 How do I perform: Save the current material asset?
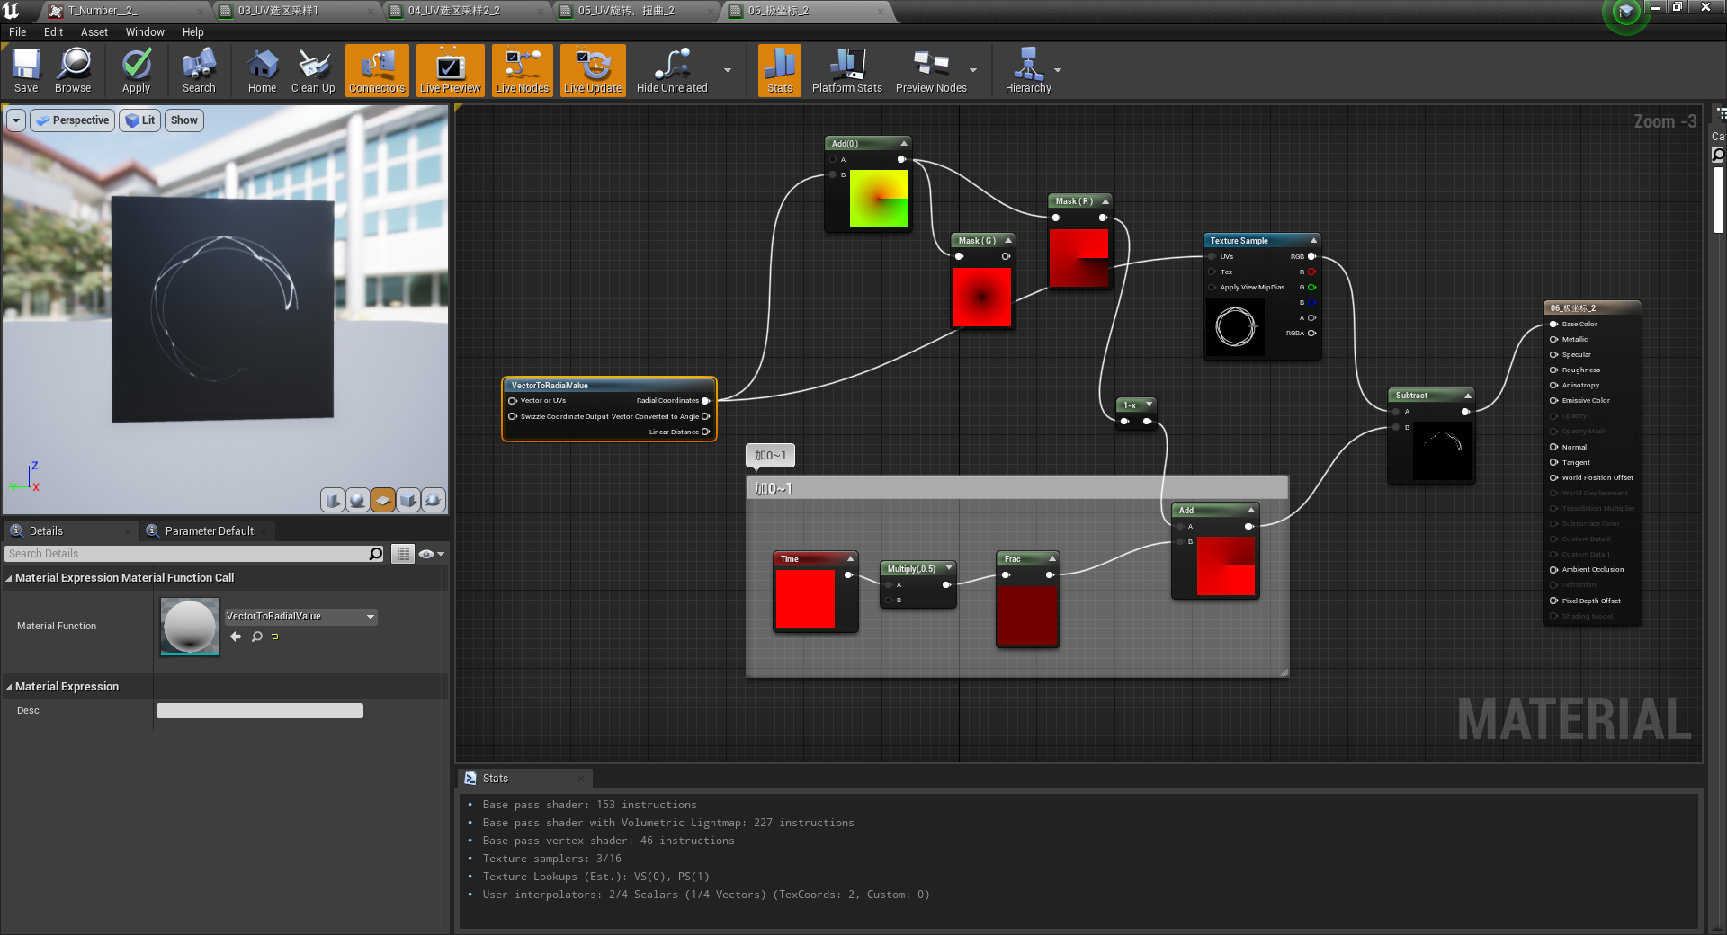click(x=25, y=70)
